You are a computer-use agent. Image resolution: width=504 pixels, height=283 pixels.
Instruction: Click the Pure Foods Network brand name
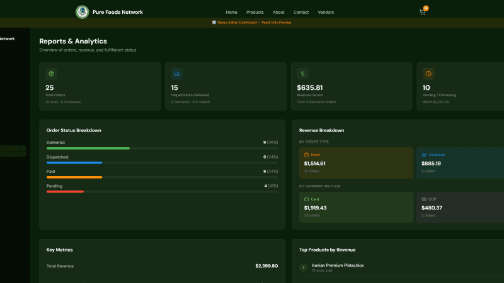118,12
